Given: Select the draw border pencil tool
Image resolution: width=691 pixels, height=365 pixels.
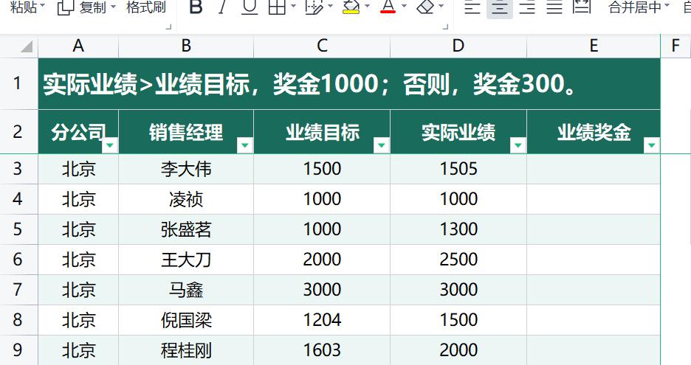Looking at the screenshot, I should (314, 7).
